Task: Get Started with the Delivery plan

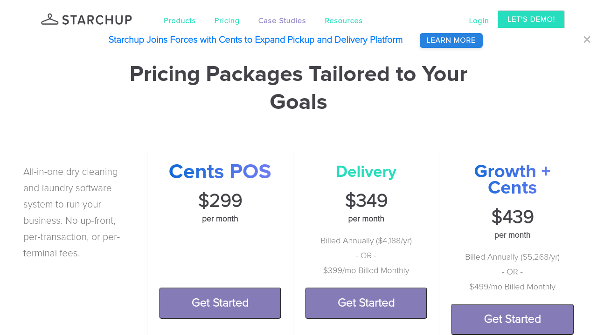Action: pyautogui.click(x=366, y=303)
